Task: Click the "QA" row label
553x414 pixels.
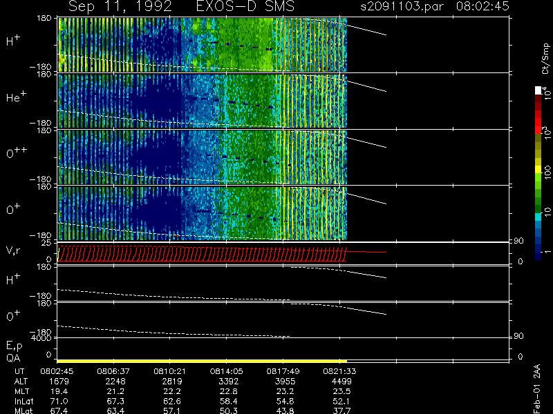Action: [13, 358]
